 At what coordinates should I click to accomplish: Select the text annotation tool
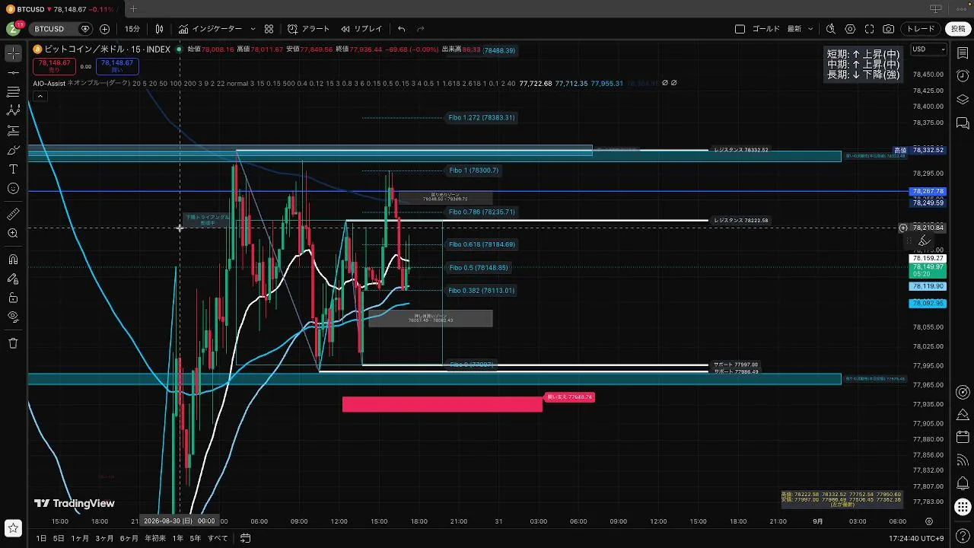pos(13,169)
